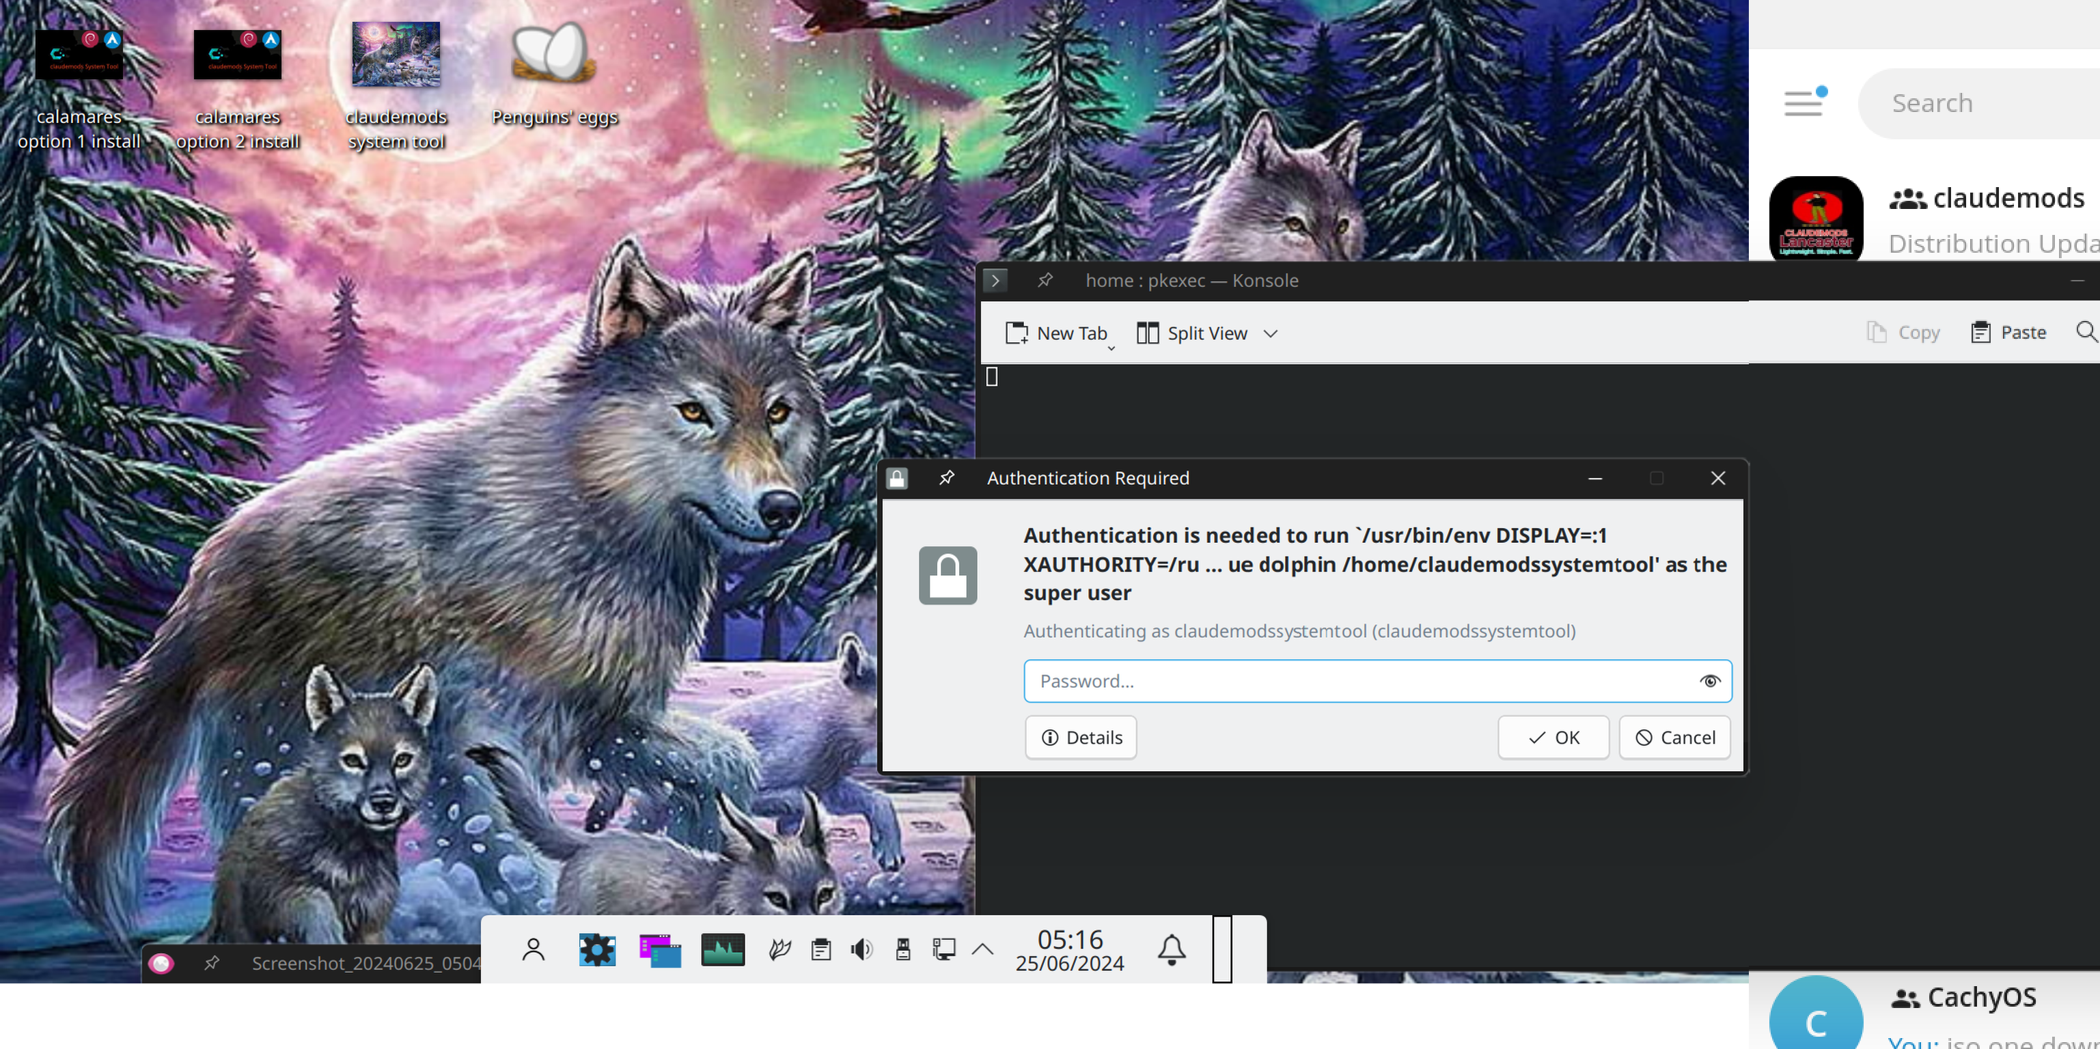Close the Authentication Required dialog
The height and width of the screenshot is (1049, 2100).
pyautogui.click(x=1717, y=479)
